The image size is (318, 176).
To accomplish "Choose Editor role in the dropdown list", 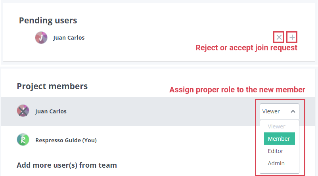I will (276, 151).
